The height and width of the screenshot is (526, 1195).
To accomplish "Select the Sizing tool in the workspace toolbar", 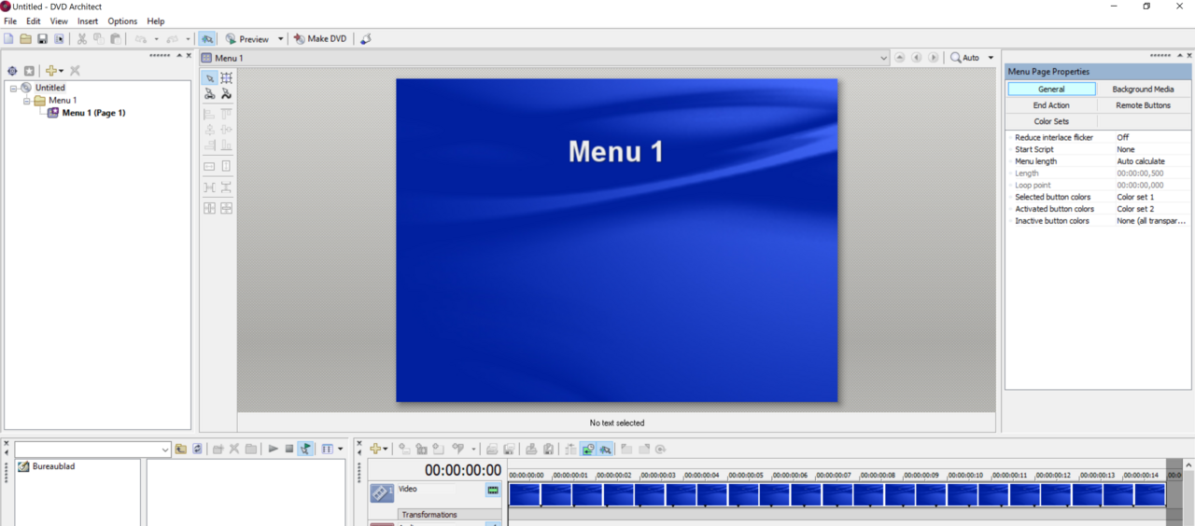I will pyautogui.click(x=226, y=78).
